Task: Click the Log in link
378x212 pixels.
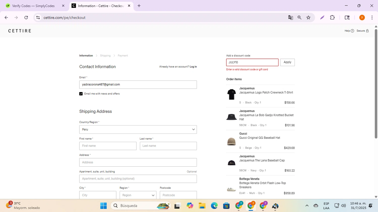Action: (193, 67)
